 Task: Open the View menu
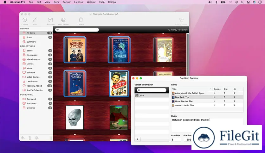(x=47, y=2)
